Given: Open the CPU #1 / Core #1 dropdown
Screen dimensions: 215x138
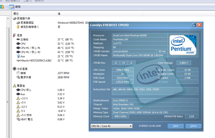Looking at the screenshot, I should coord(111,126).
